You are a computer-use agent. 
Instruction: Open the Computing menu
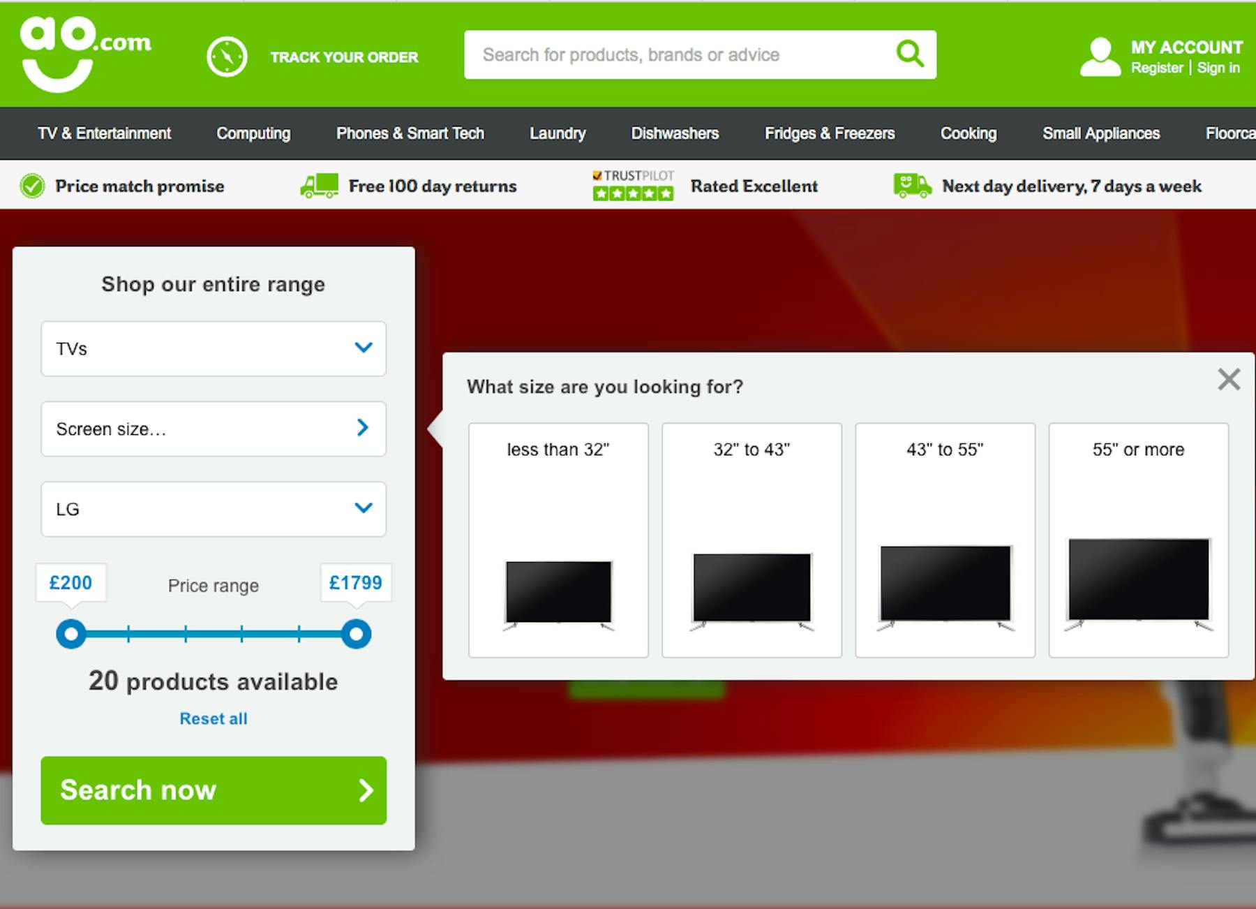253,133
